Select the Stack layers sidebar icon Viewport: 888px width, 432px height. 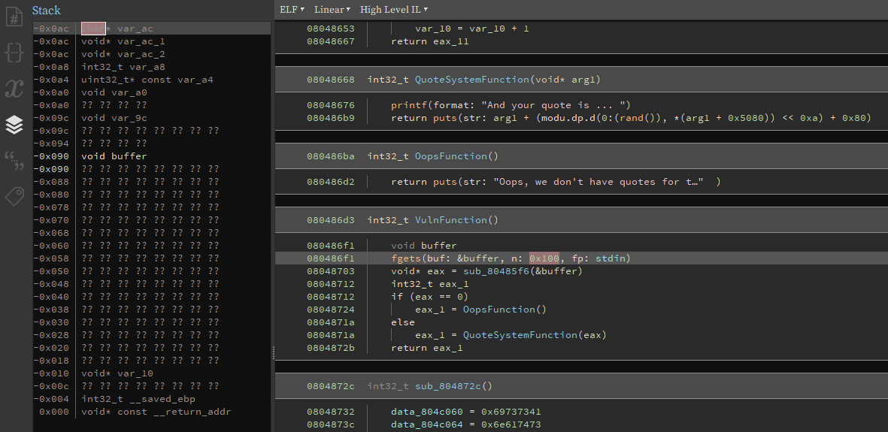click(x=14, y=124)
